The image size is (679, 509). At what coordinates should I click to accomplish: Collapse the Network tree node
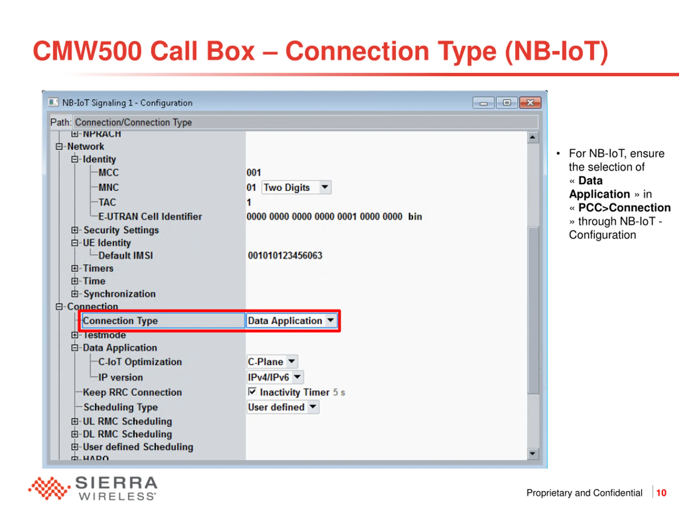click(x=59, y=147)
